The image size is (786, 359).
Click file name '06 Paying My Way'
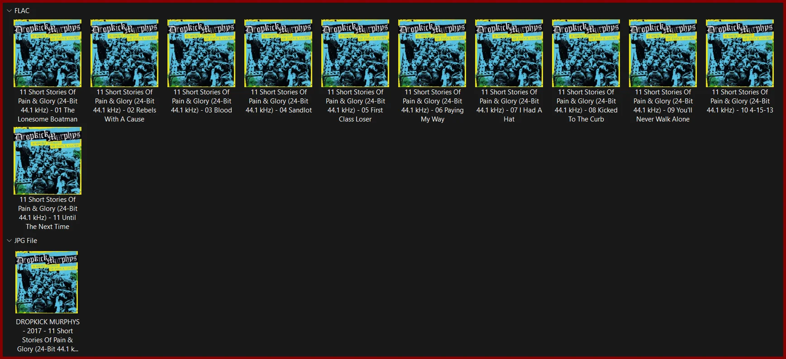point(432,106)
